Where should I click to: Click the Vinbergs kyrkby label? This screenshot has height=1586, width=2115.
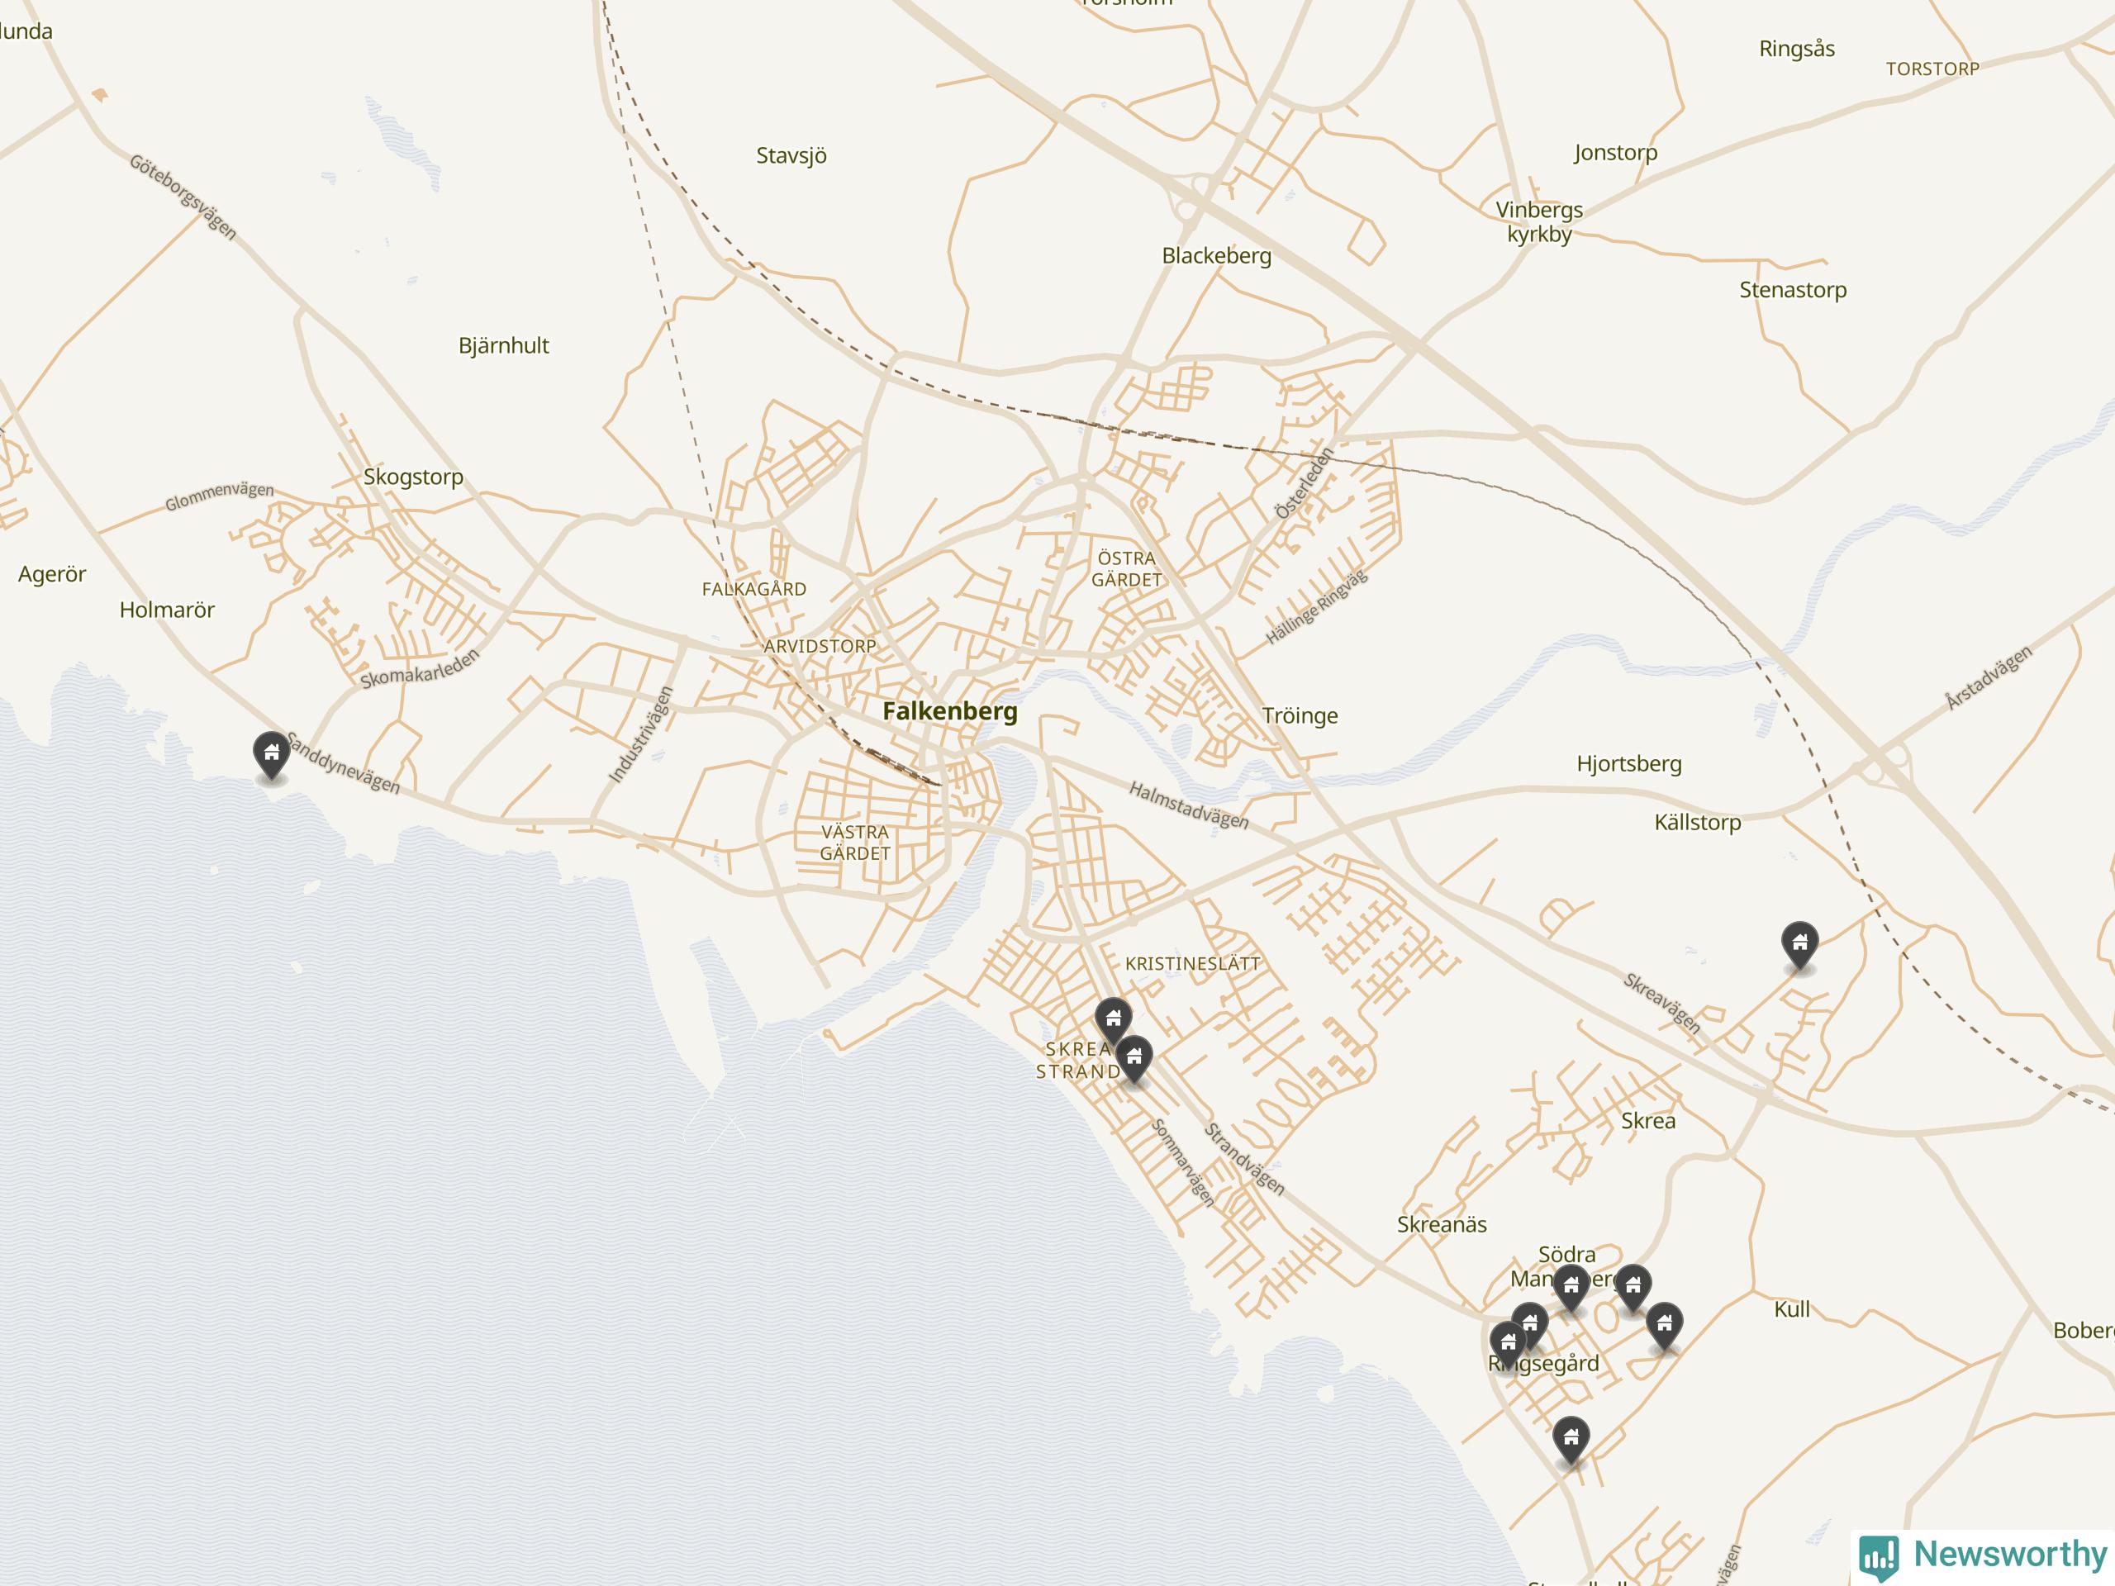coord(1538,221)
